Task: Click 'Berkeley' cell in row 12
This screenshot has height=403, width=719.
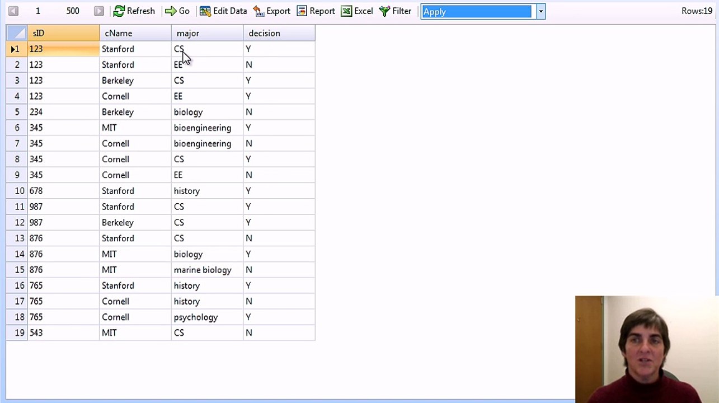Action: [135, 222]
